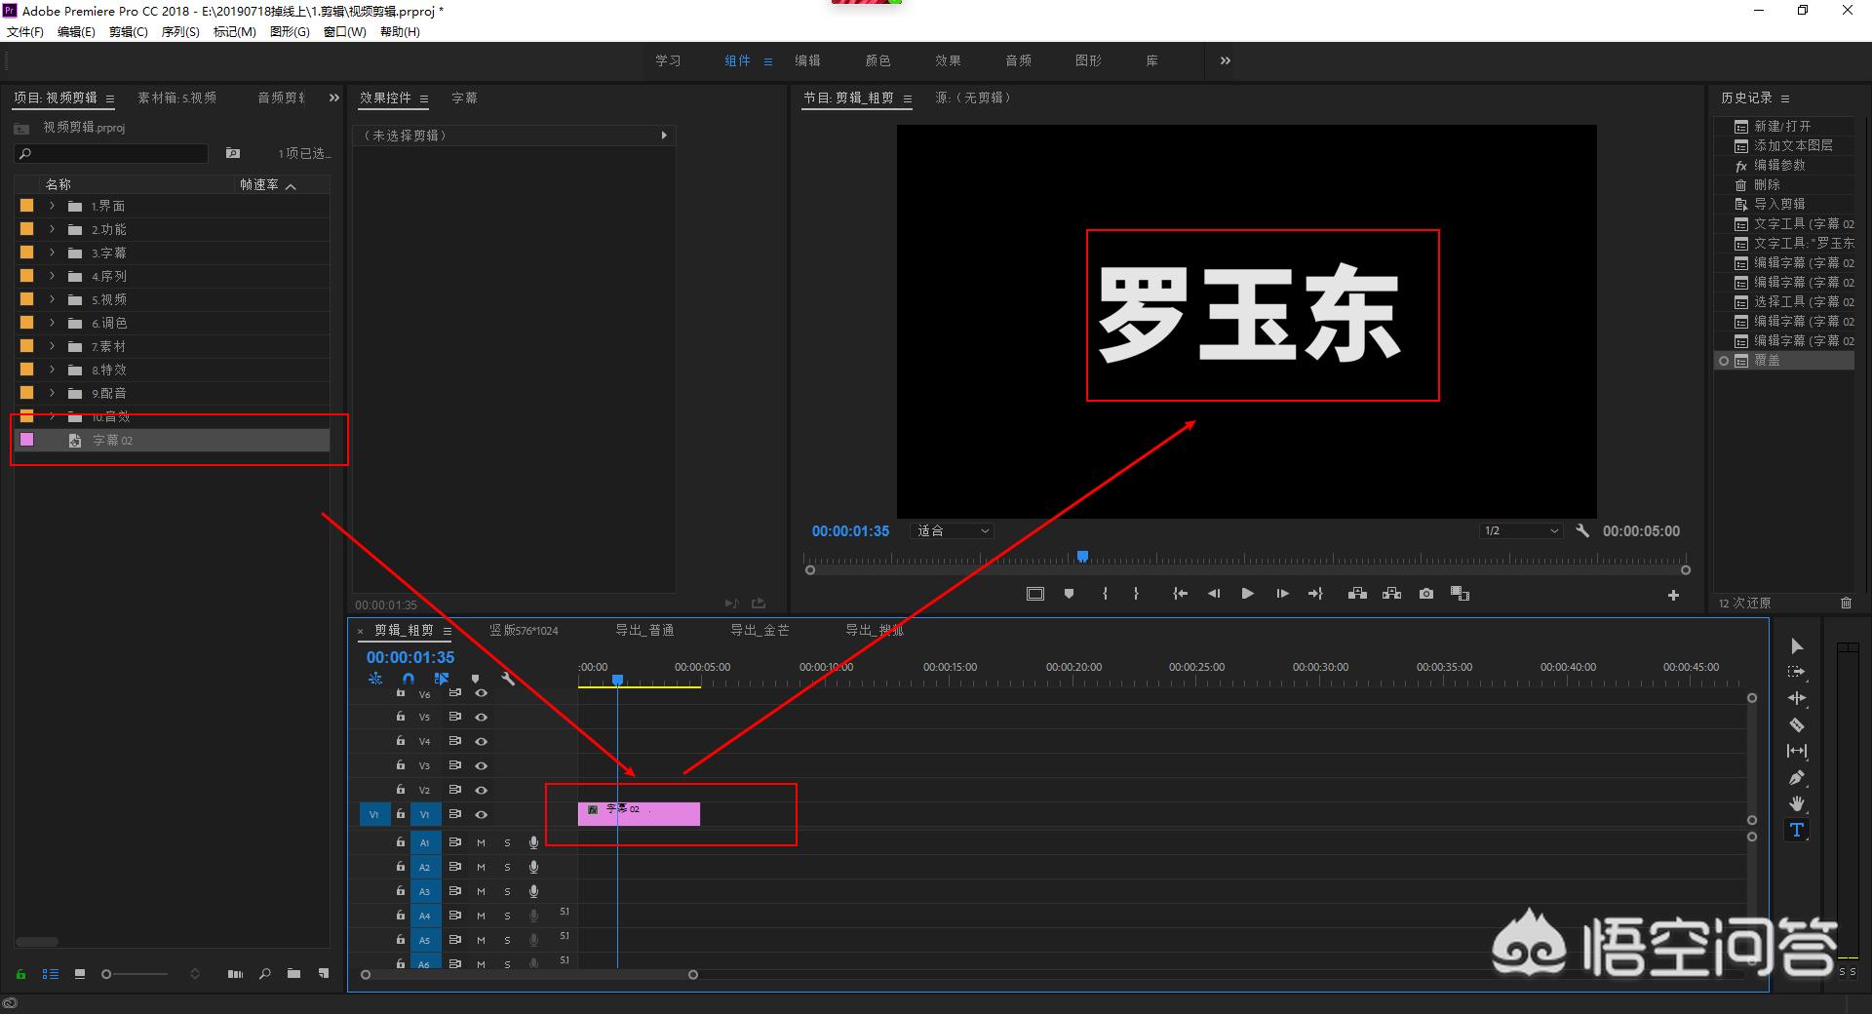Click the Export Frame camera icon
This screenshot has width=1872, height=1014.
click(1426, 593)
